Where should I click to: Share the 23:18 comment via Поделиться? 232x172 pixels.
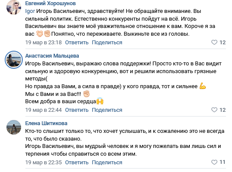[x=107, y=43]
